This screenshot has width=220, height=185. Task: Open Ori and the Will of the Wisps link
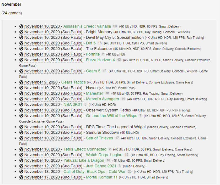click(x=111, y=116)
